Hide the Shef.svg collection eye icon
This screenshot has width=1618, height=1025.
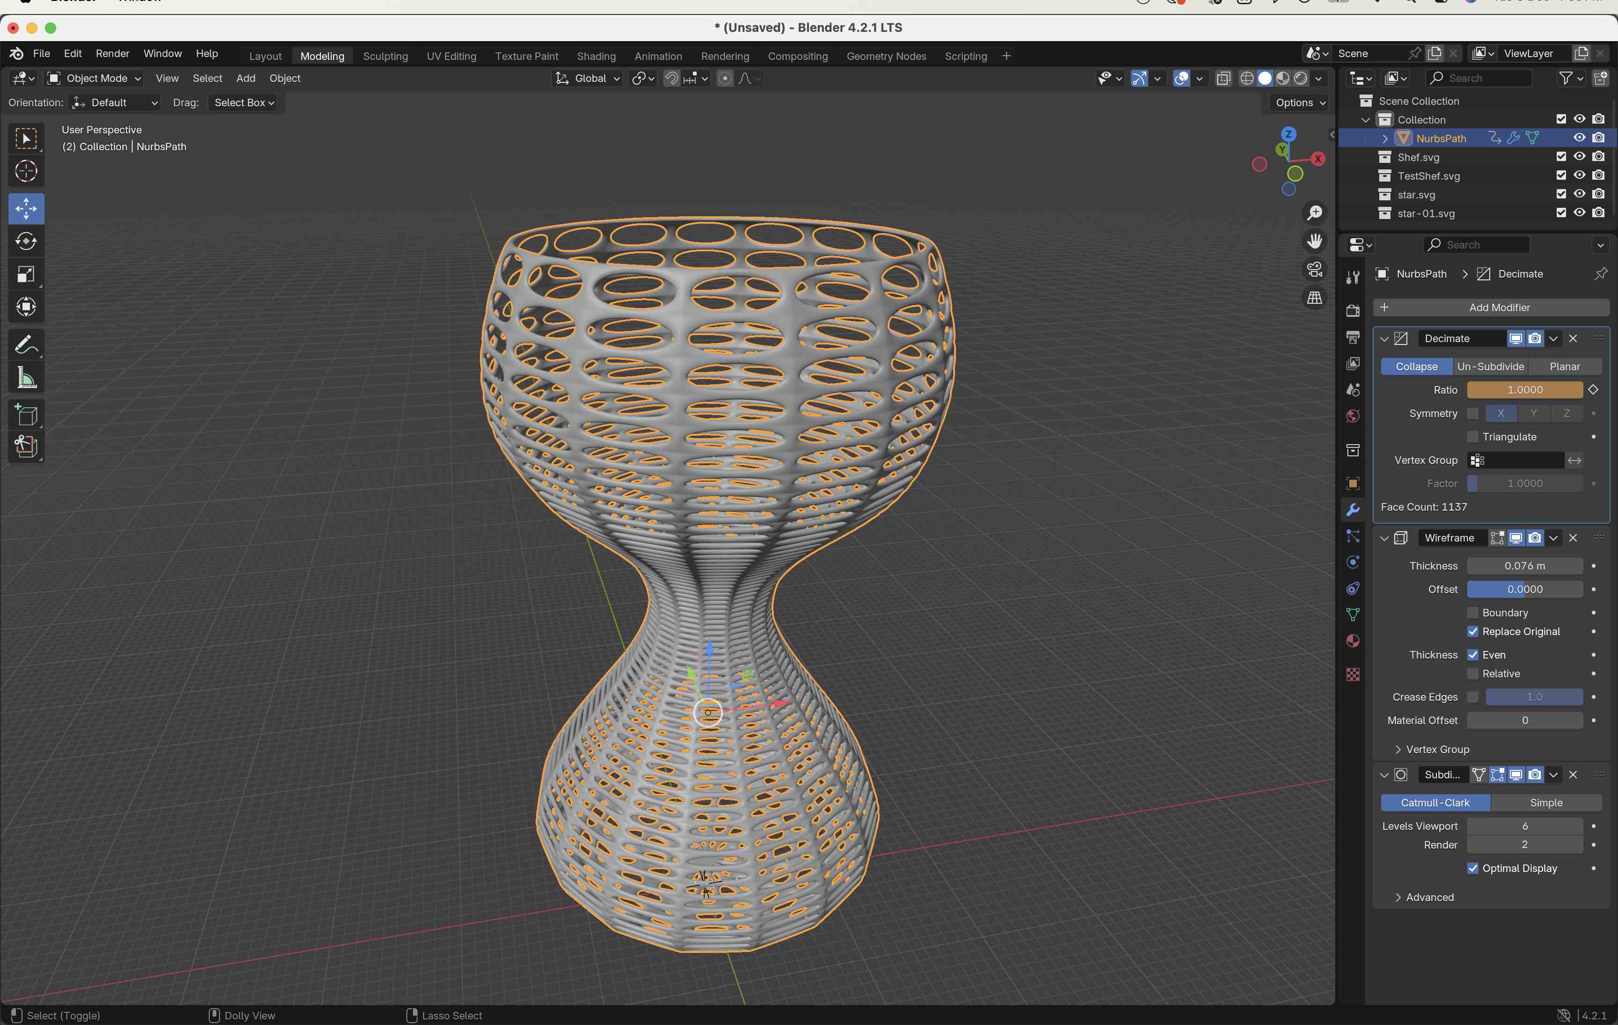(1579, 156)
